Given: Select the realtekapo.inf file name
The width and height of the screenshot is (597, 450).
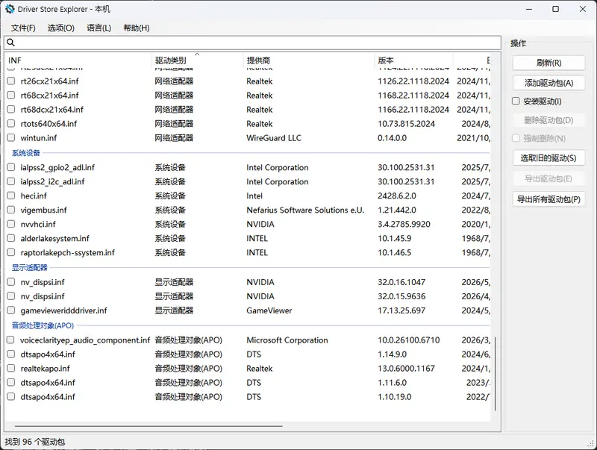Looking at the screenshot, I should [46, 368].
